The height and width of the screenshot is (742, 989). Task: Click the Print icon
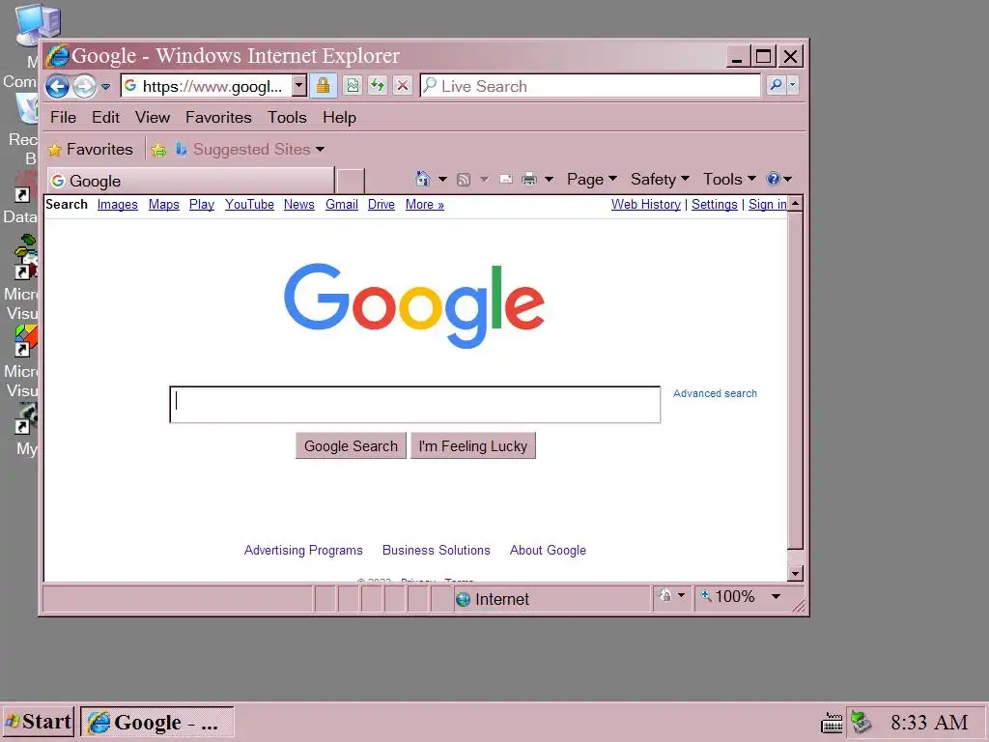point(529,180)
